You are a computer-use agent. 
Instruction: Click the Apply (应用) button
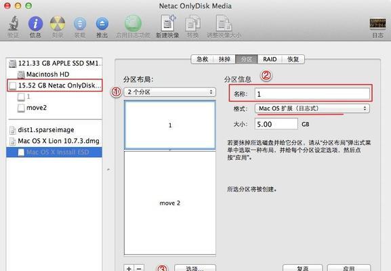click(349, 268)
